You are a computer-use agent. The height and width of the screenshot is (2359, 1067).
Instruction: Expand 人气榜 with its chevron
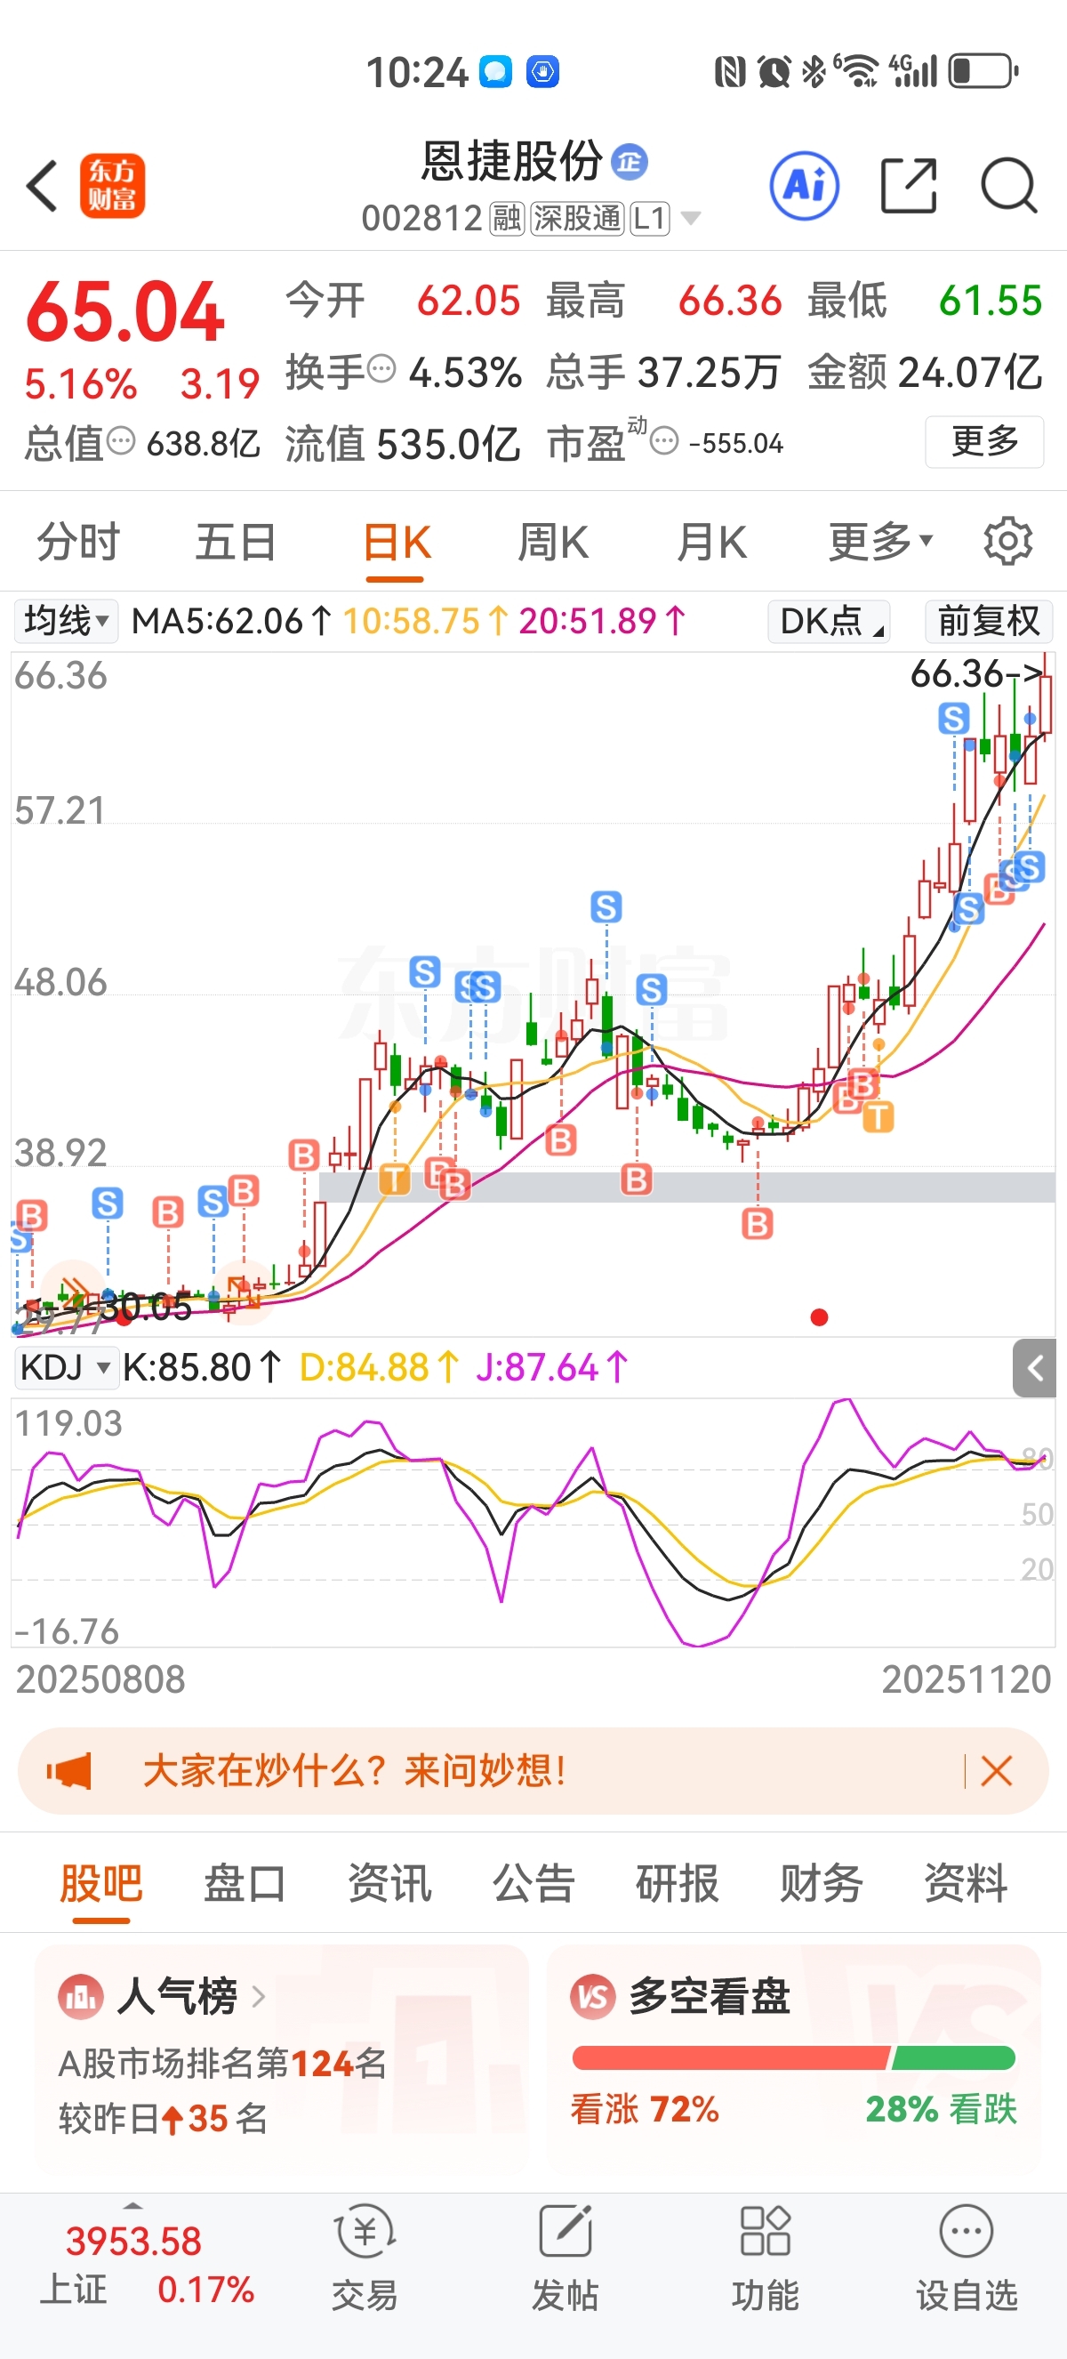pyautogui.click(x=258, y=1995)
